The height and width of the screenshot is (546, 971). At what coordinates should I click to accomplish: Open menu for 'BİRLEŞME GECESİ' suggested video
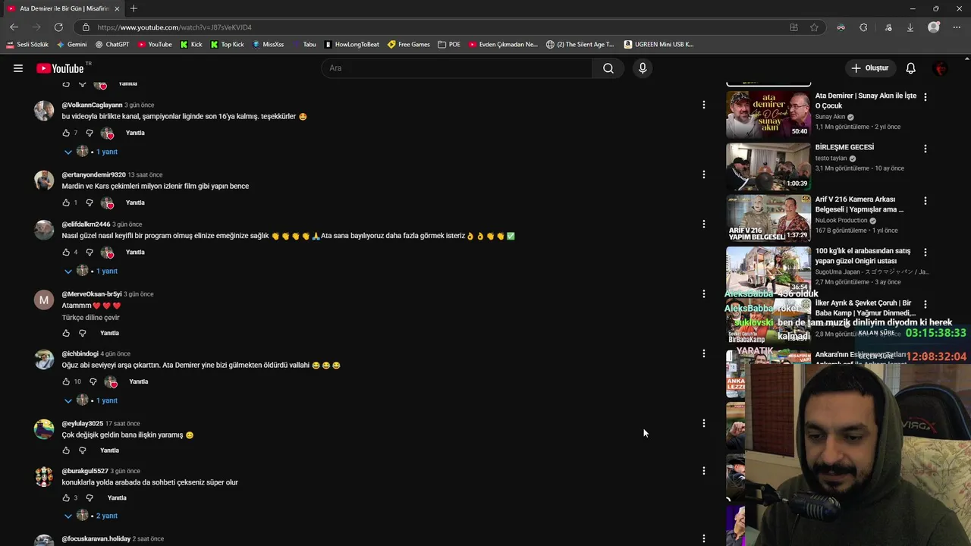[x=925, y=149]
